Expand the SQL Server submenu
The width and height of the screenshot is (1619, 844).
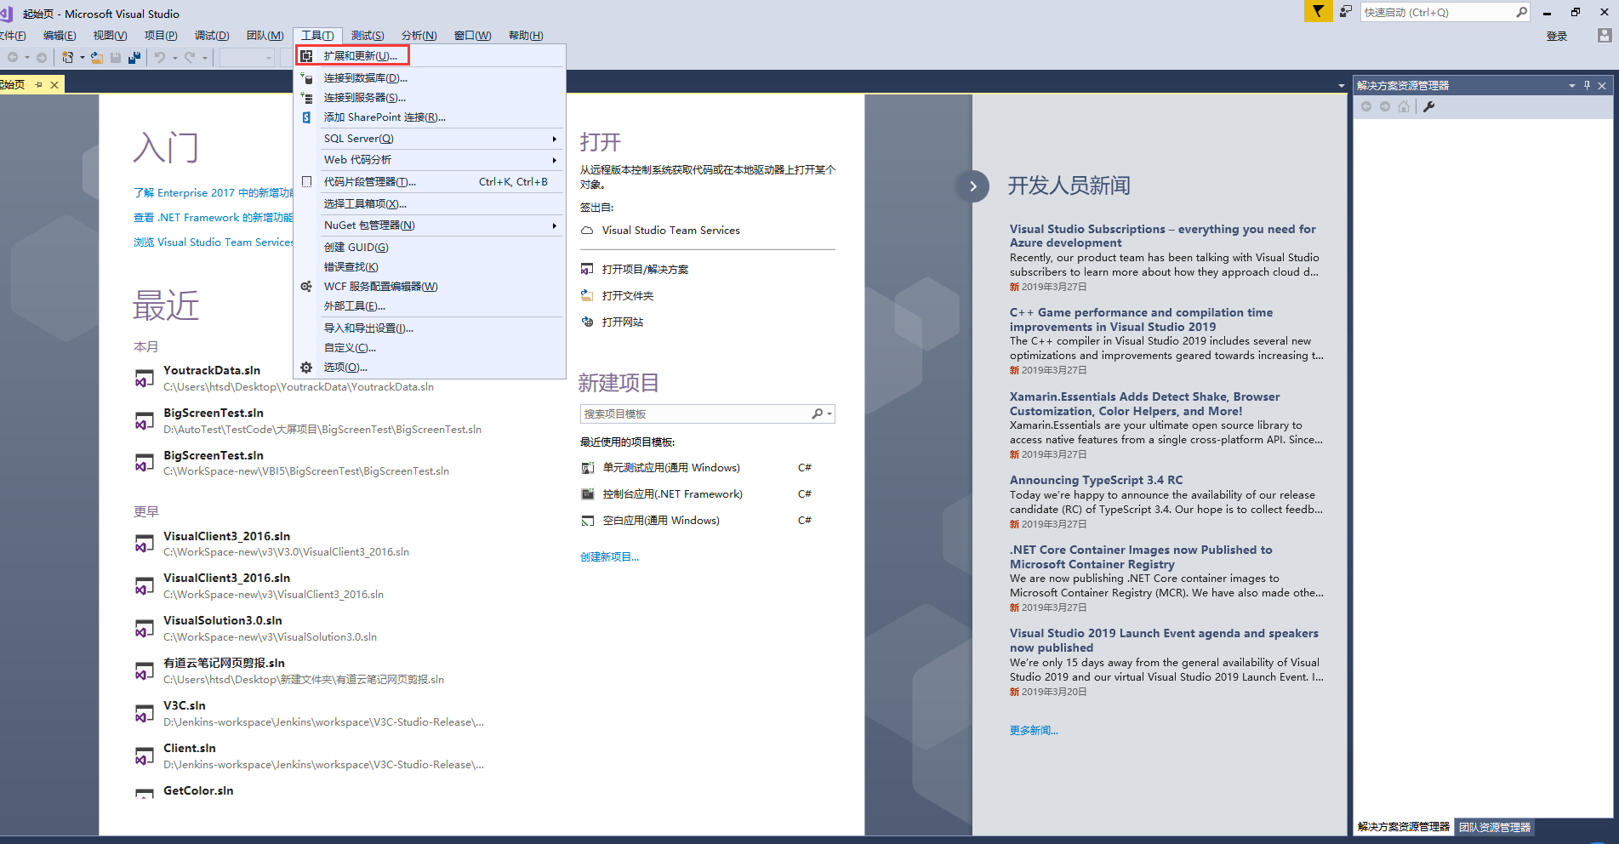[555, 139]
